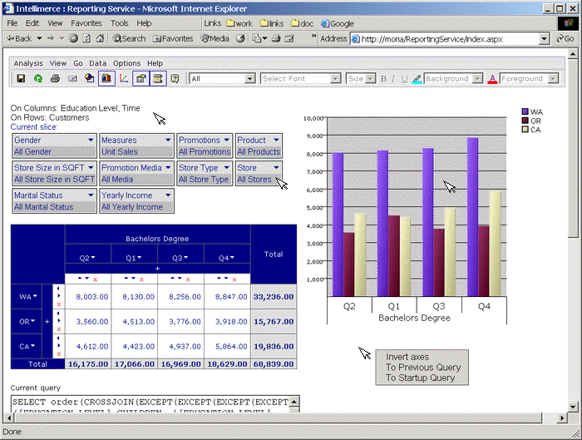Open the Yearly Income slicer dropdown
The image size is (582, 440).
[168, 195]
